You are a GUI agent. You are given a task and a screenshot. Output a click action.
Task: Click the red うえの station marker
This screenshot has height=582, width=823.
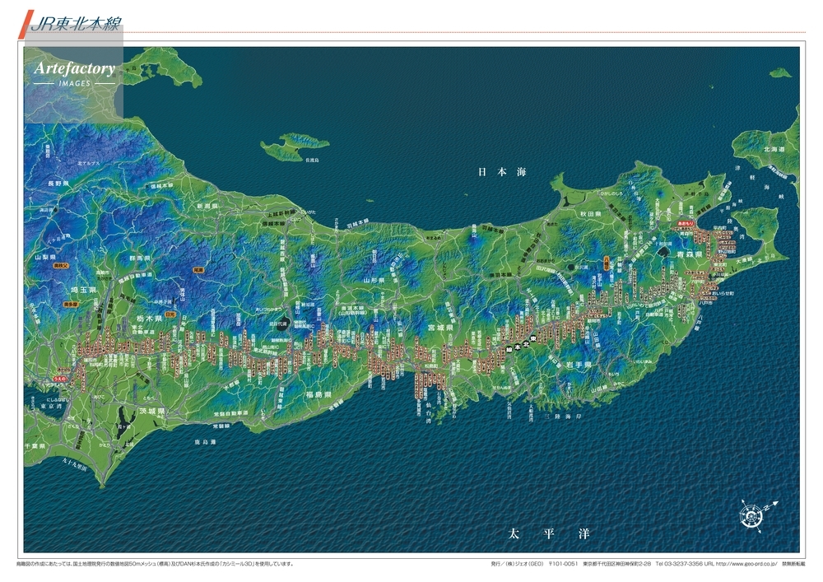(x=58, y=379)
